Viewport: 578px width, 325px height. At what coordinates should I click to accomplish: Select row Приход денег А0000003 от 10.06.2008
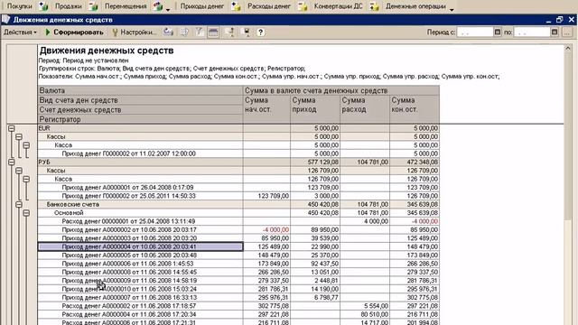tap(140, 238)
